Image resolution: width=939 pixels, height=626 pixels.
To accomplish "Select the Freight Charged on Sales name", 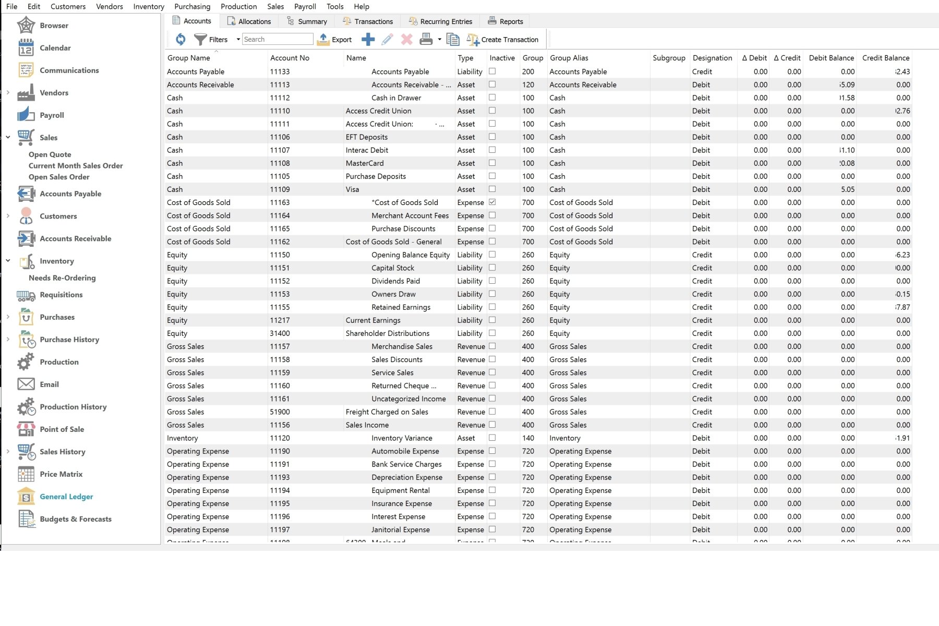I will pyautogui.click(x=387, y=412).
